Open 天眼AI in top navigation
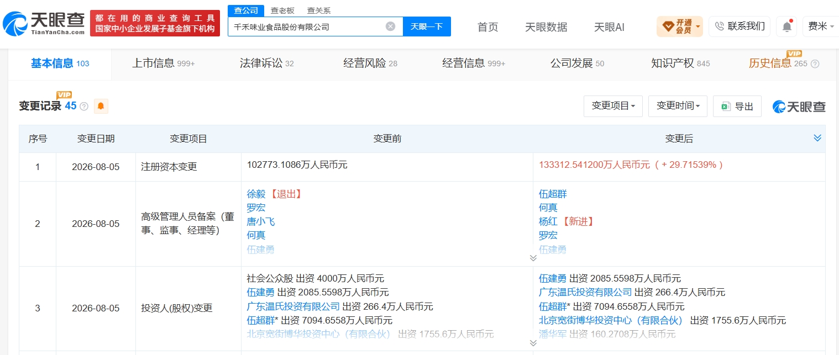Screen dimensions: 839x355 pos(609,27)
